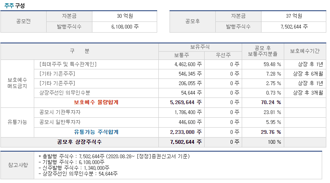This screenshot has height=183, width=330.
Task: Click the 546,345 주 value
Action: point(190,74)
